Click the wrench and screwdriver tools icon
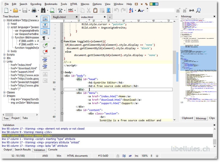220x162 pixels. (x=60, y=10)
